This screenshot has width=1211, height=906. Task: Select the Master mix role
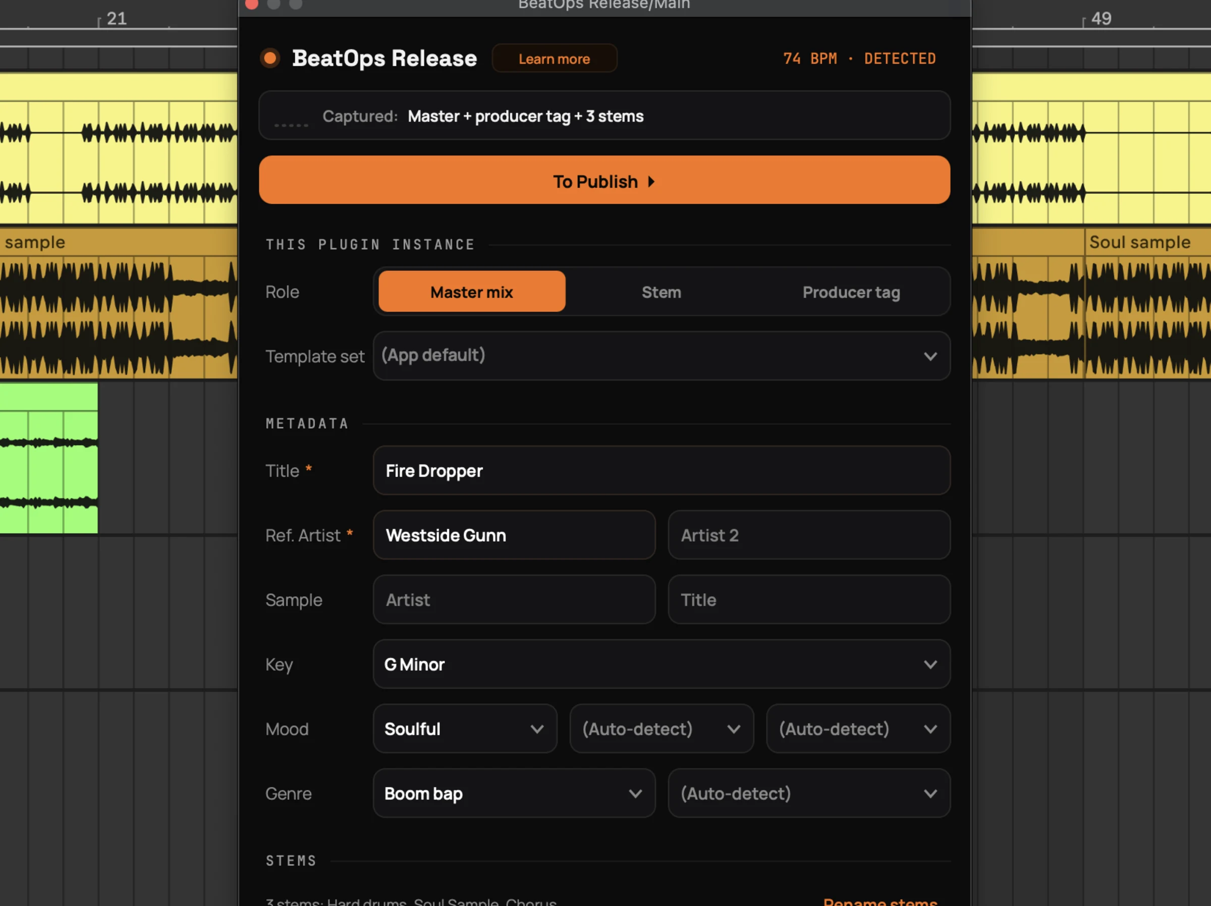tap(471, 292)
